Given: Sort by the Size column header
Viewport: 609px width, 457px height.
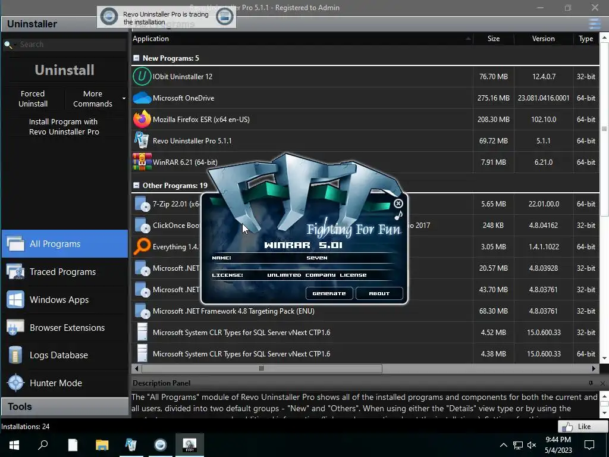Looking at the screenshot, I should point(494,39).
